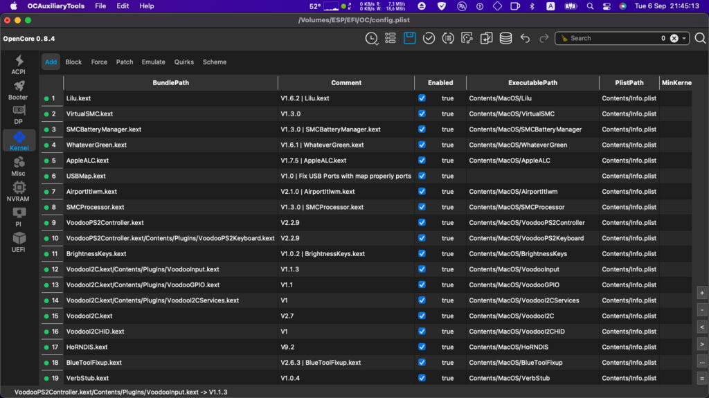Viewport: 709px width, 398px height.
Task: Open the Edit menu in menu bar
Action: [x=123, y=6]
